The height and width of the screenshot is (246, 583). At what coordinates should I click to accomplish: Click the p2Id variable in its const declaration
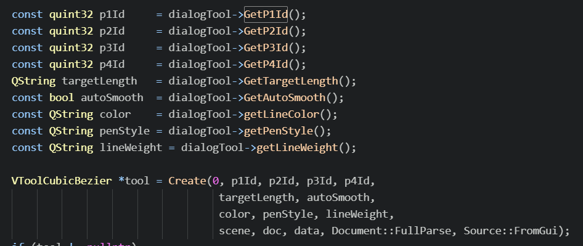(112, 31)
